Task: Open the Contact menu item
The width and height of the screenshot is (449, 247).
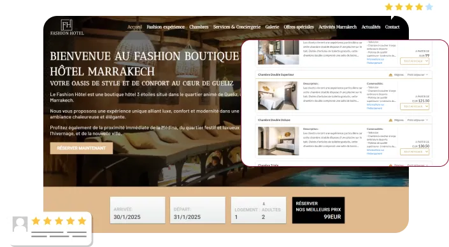Action: tap(392, 27)
